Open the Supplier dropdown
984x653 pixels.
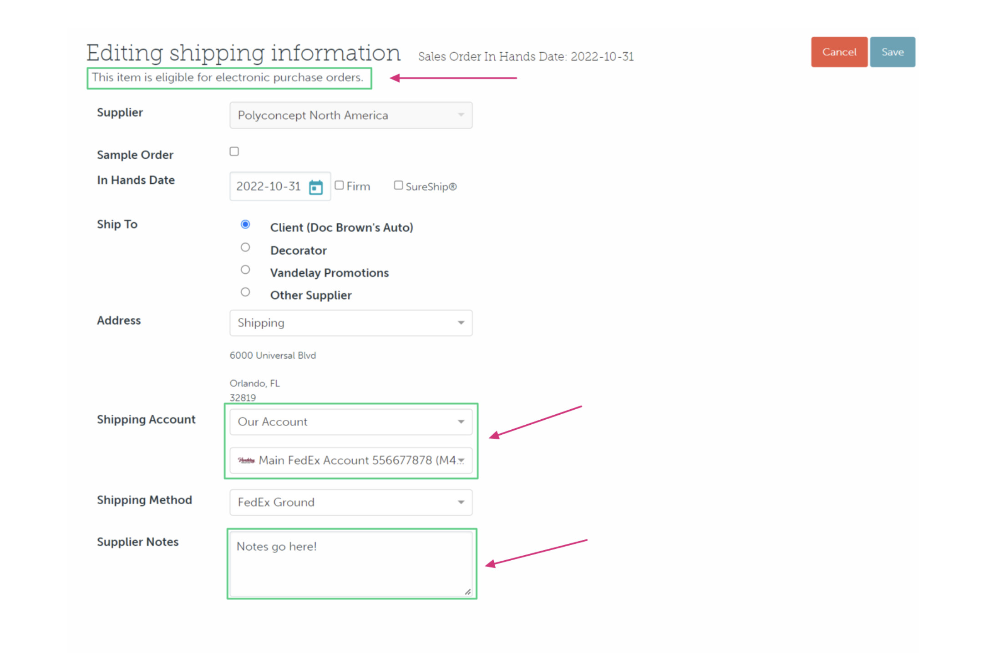point(350,115)
